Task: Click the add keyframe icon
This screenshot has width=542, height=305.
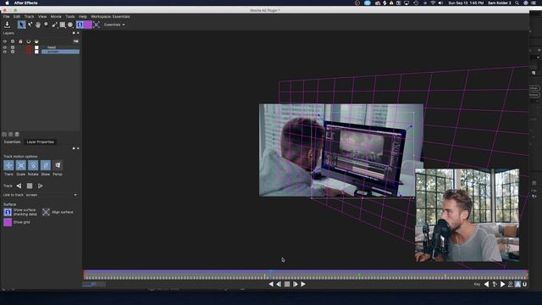Action: 495,285
